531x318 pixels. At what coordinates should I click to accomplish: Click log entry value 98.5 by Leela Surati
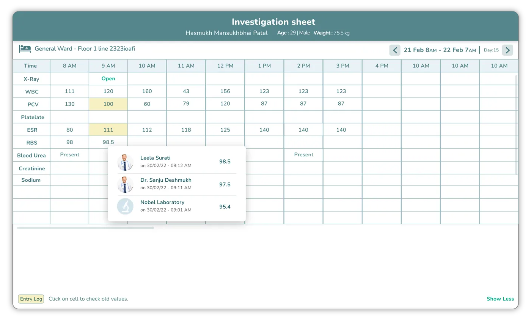(x=225, y=162)
